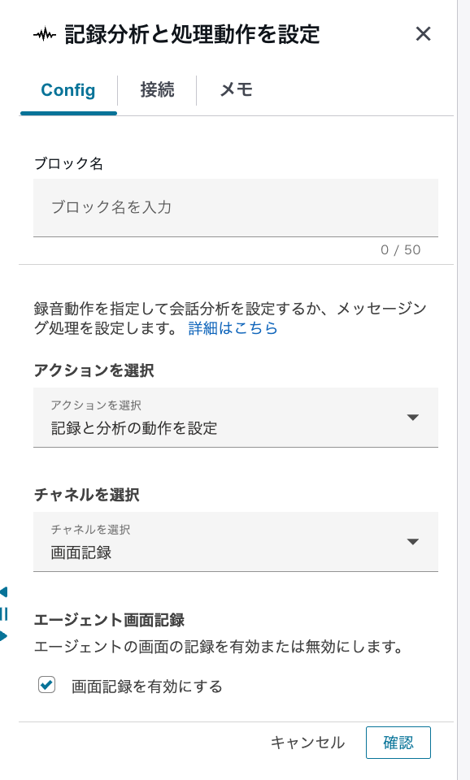Change the selected channel from 画面記録
The width and height of the screenshot is (470, 780).
236,542
